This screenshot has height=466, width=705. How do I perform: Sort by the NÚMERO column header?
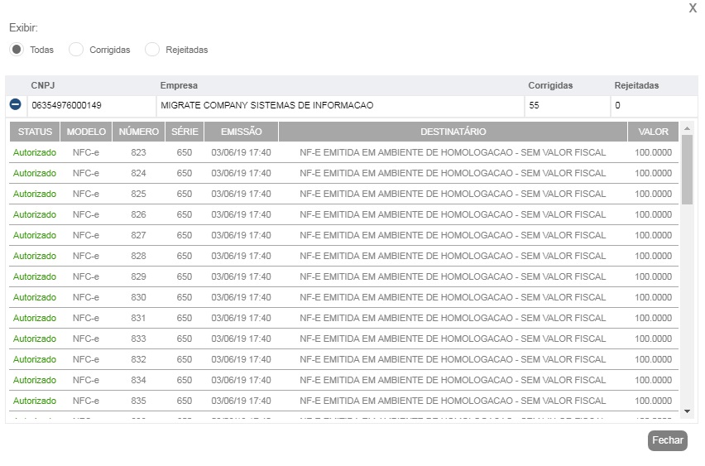(x=138, y=132)
